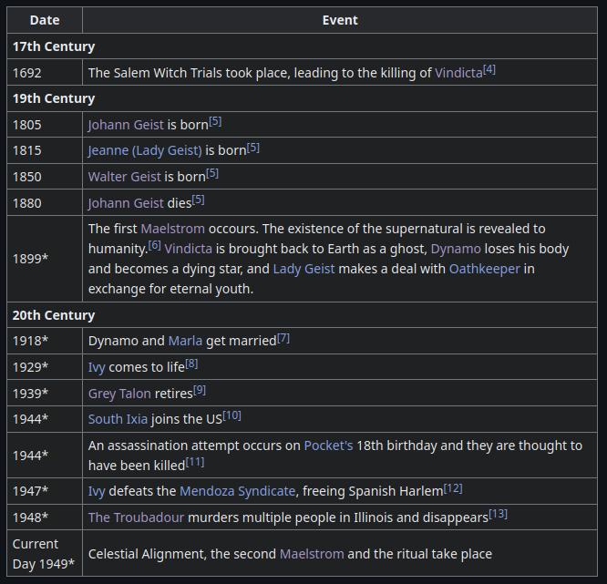The image size is (607, 584).
Task: Open the South Ixia link
Action: (x=118, y=419)
